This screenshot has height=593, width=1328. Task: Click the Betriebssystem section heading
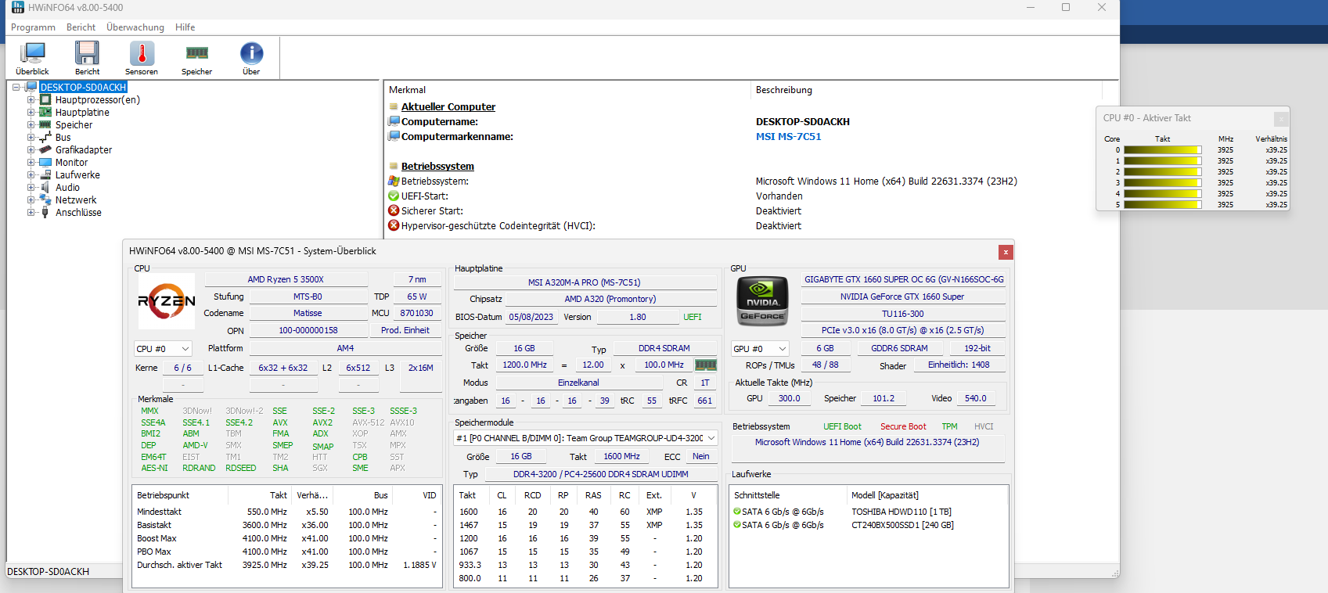[x=437, y=167]
